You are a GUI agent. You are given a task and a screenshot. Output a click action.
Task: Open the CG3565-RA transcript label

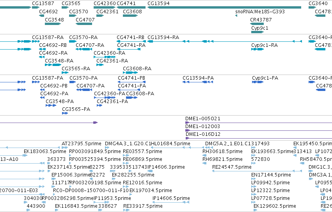[76, 69]
